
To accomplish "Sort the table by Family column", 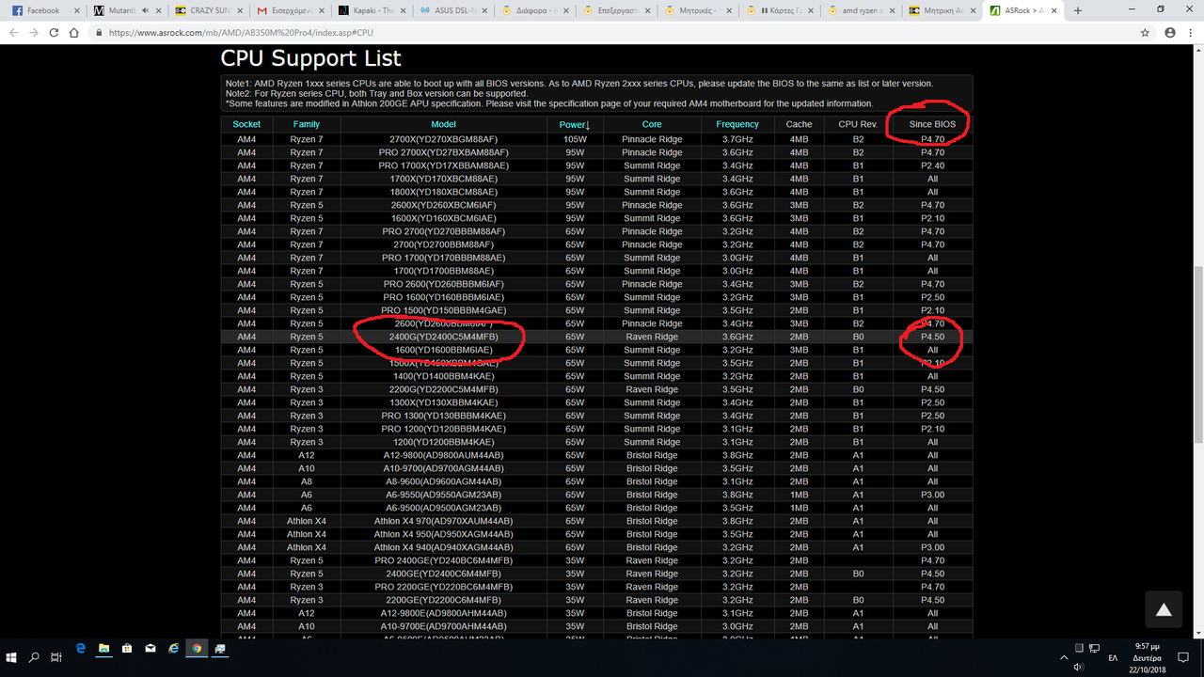I will tap(306, 124).
